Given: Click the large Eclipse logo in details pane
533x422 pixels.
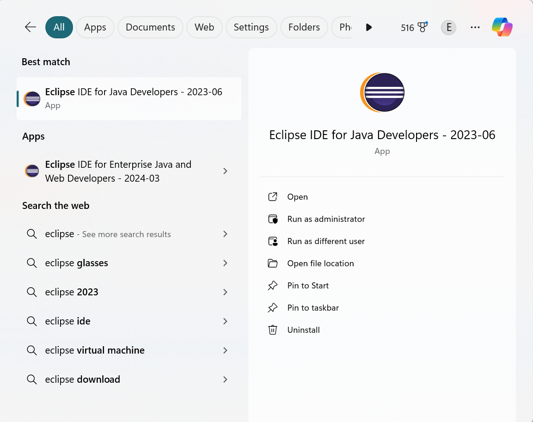Looking at the screenshot, I should (x=382, y=92).
